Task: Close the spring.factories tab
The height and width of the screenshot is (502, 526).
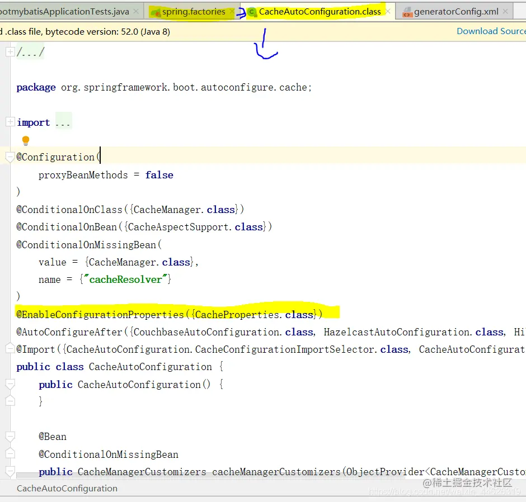Action: tap(232, 11)
